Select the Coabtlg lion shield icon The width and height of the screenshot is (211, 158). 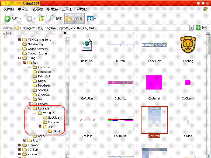(x=188, y=45)
